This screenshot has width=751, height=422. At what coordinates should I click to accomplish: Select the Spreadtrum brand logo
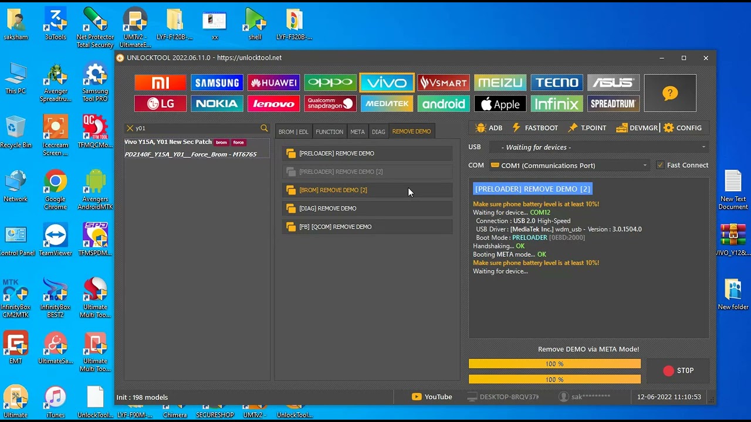click(x=613, y=104)
